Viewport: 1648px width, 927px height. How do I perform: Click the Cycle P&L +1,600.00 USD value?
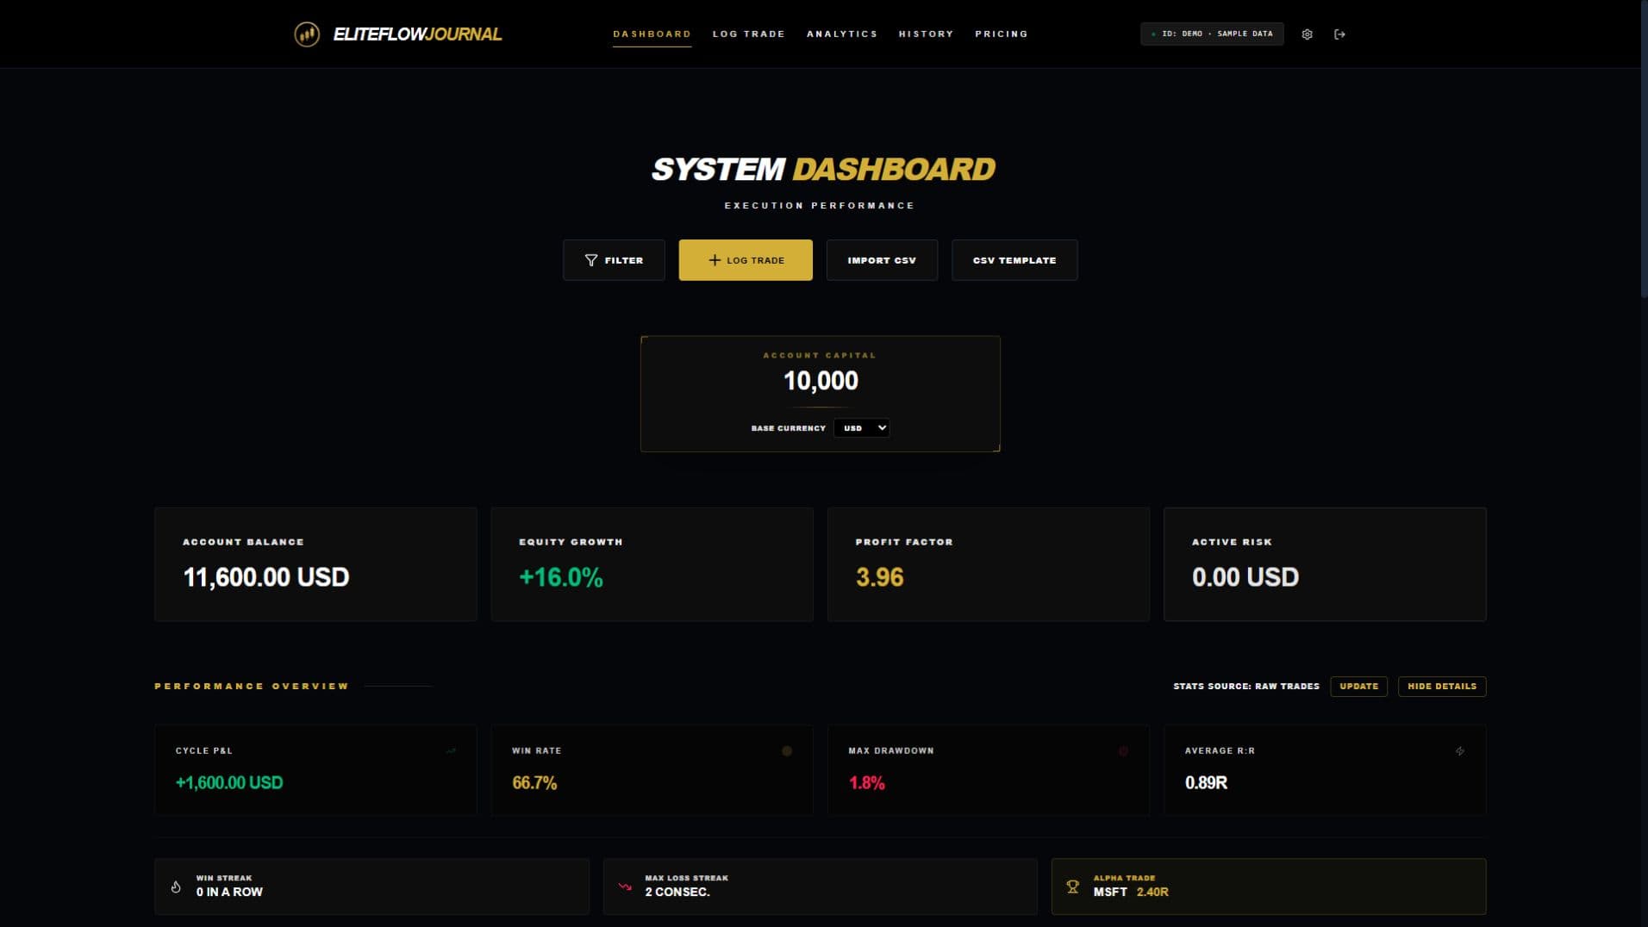click(x=229, y=783)
